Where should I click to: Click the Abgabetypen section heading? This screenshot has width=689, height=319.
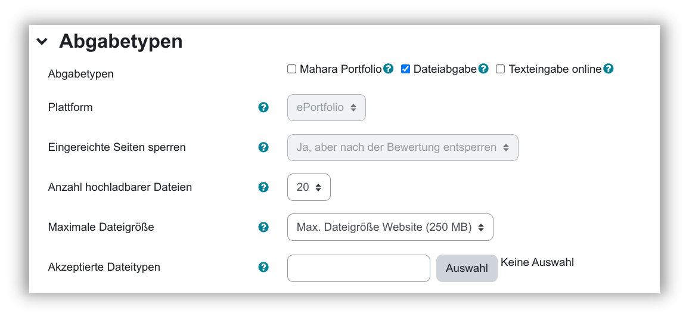(120, 42)
